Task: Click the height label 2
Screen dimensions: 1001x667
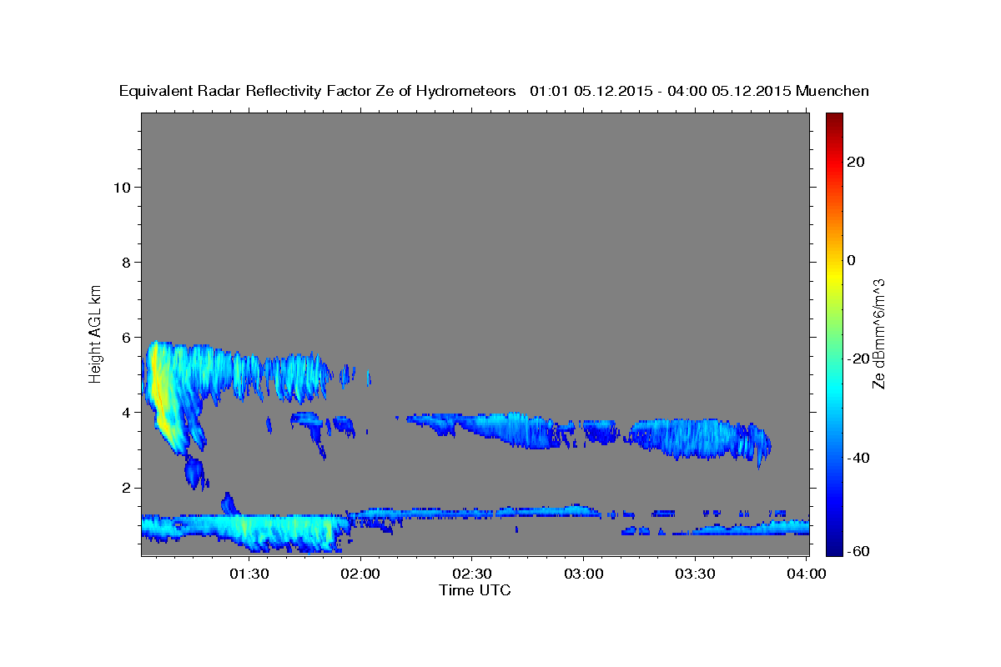Action: click(x=127, y=488)
